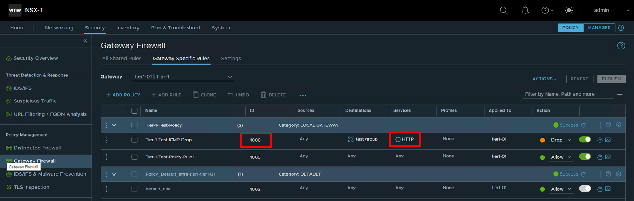
Task: Go to the Networking menu
Action: (x=59, y=28)
